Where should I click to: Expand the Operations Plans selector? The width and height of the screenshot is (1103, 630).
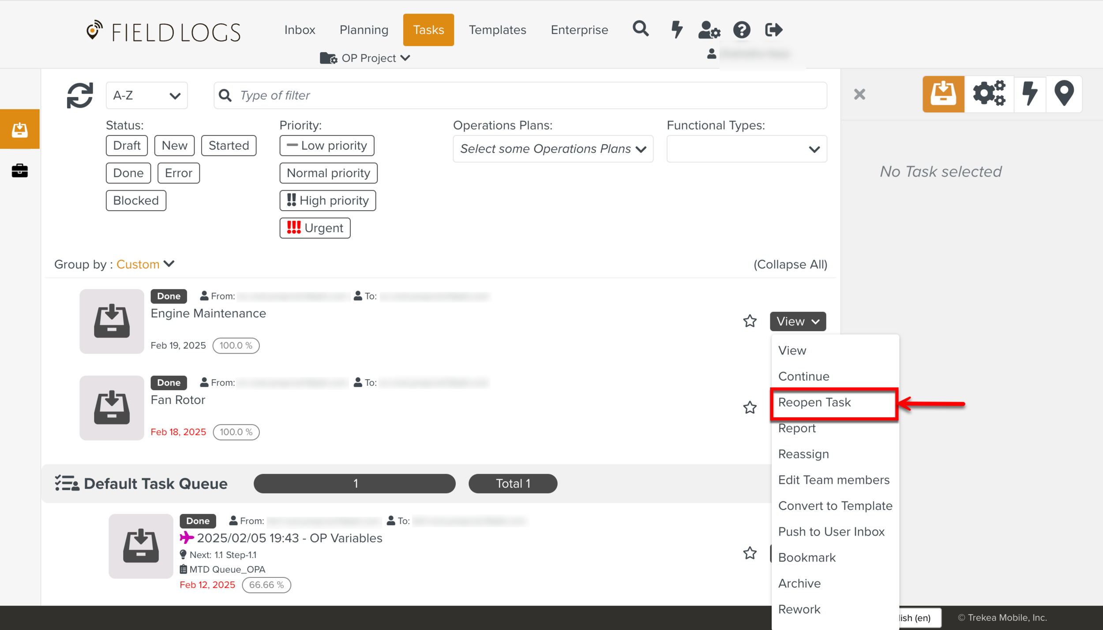tap(553, 149)
